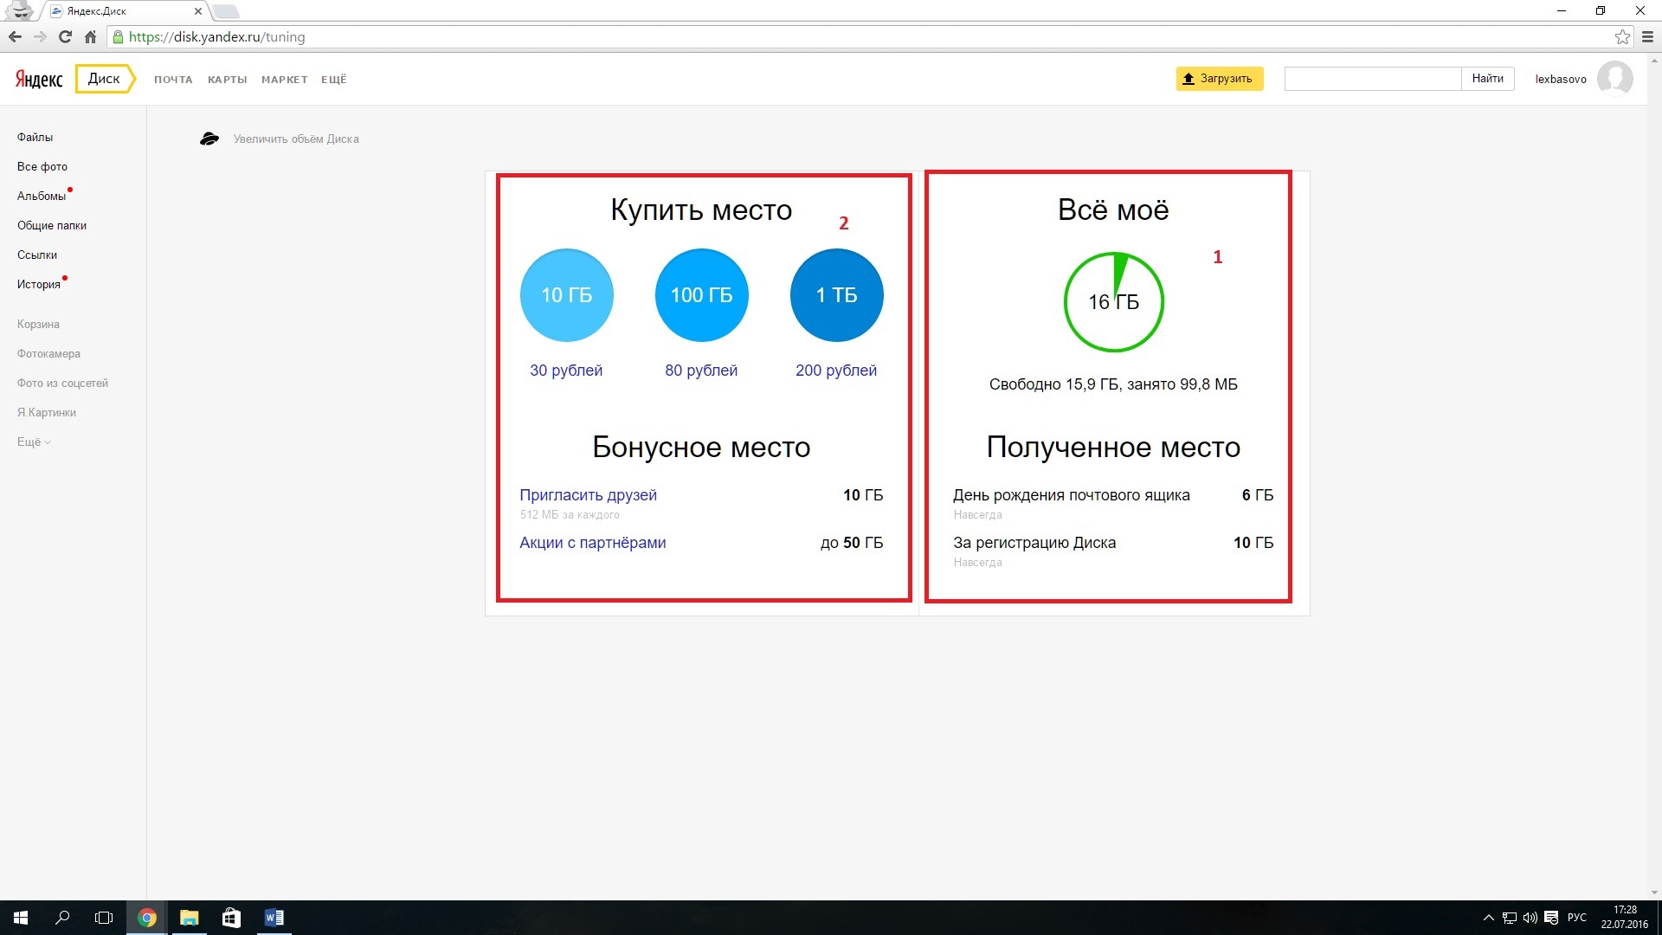This screenshot has width=1662, height=935.
Task: Reload the page with the refresh icon
Action: pos(65,37)
